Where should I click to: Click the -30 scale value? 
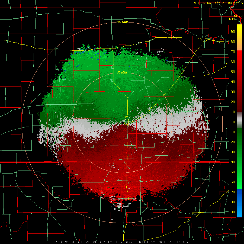click(x=232, y=152)
